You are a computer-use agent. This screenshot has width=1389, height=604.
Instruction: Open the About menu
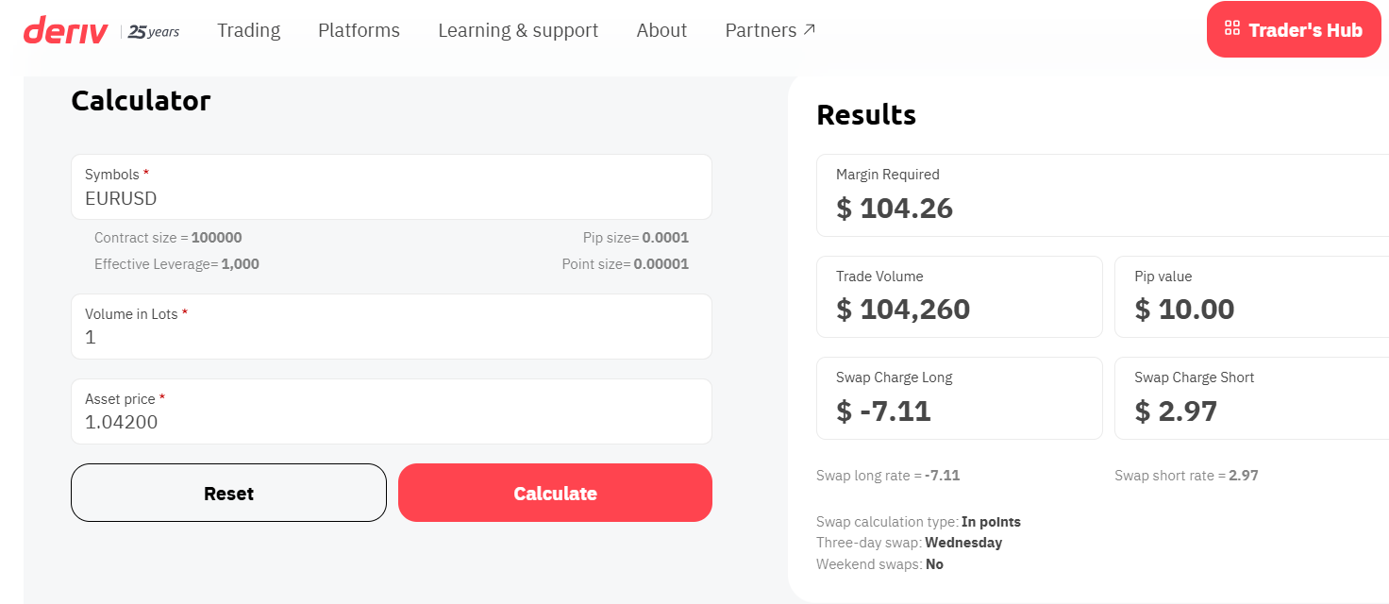click(x=661, y=30)
